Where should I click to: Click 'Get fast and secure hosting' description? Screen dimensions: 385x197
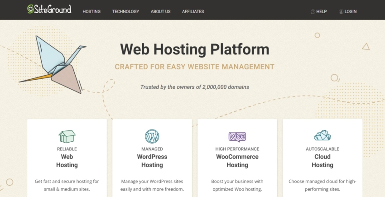[x=67, y=186]
